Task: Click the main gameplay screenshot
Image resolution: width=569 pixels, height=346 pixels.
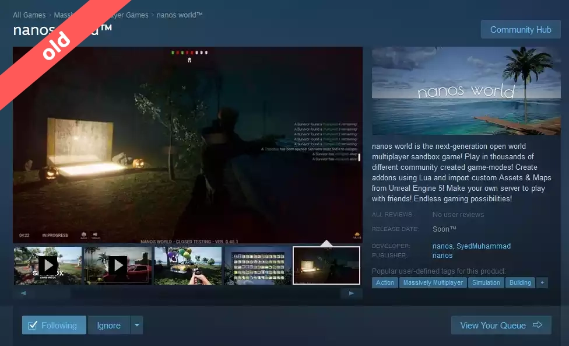Action: pyautogui.click(x=188, y=145)
